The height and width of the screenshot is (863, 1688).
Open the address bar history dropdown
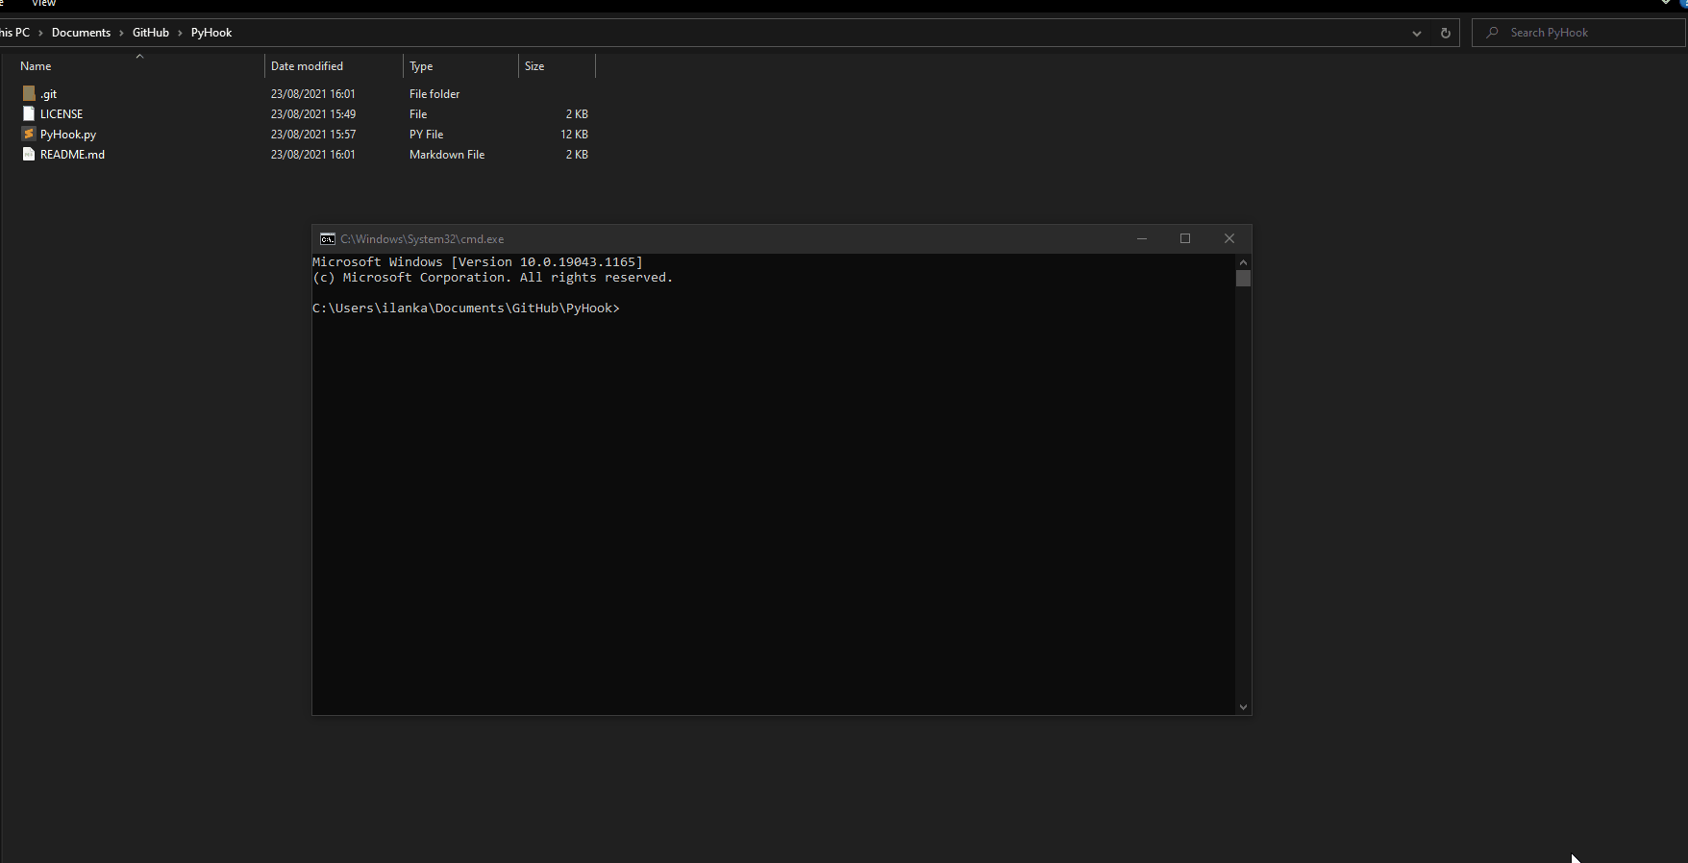point(1416,33)
